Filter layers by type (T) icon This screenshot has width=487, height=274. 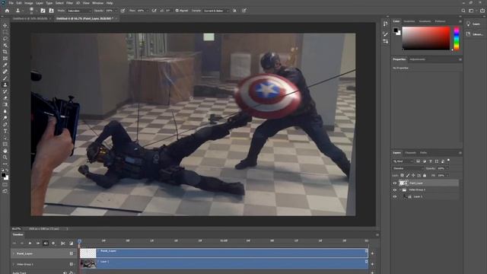[431, 161]
